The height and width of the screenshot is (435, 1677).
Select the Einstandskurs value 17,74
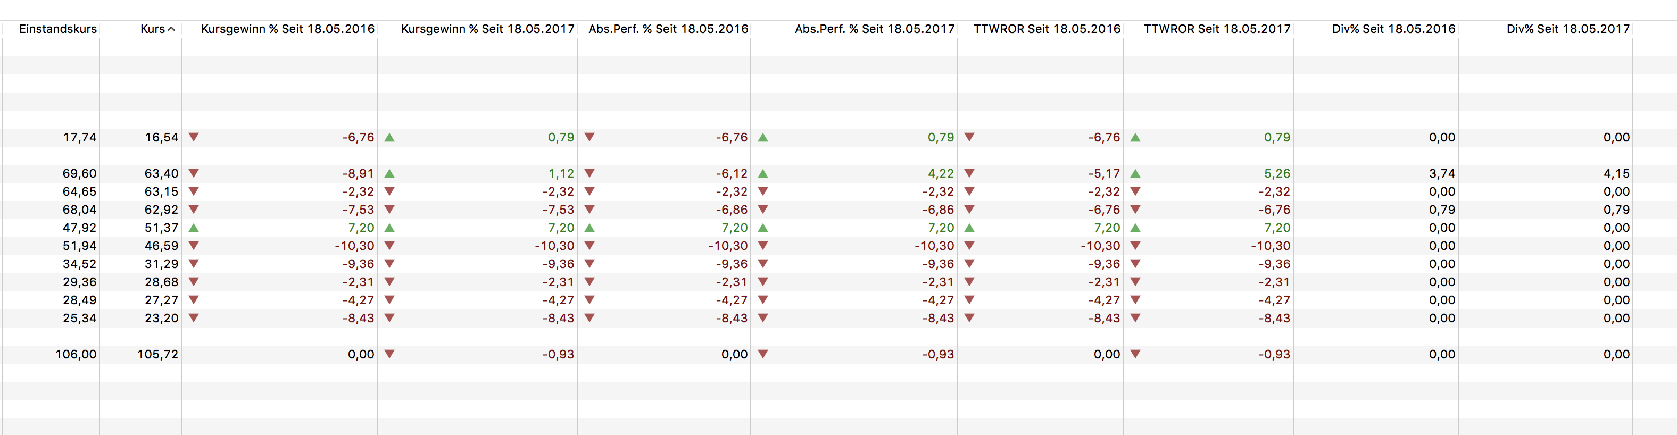[79, 137]
